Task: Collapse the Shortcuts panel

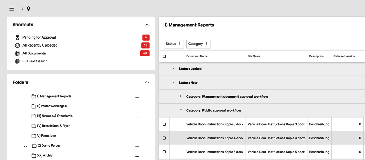Action: pos(147,25)
